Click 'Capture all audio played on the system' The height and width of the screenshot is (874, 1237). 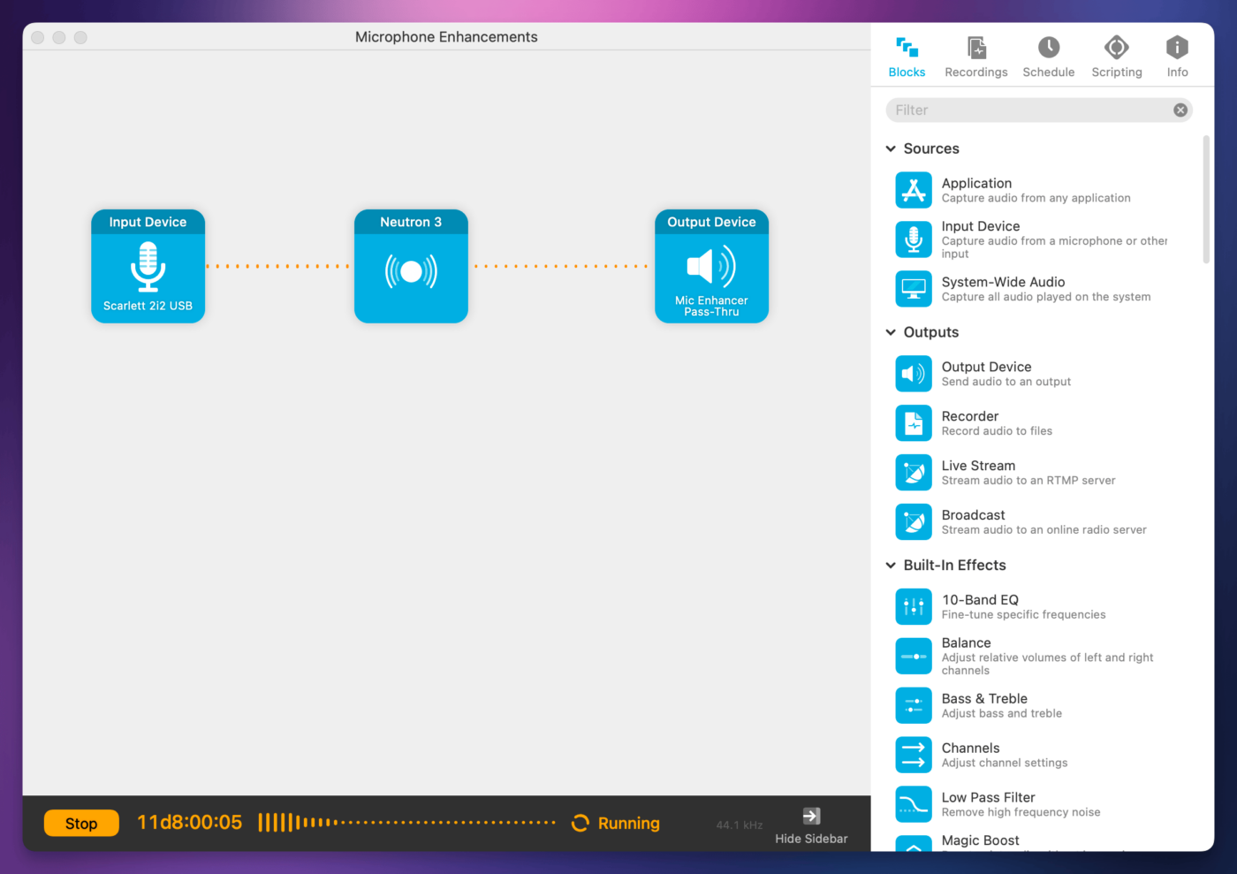[x=1046, y=297]
